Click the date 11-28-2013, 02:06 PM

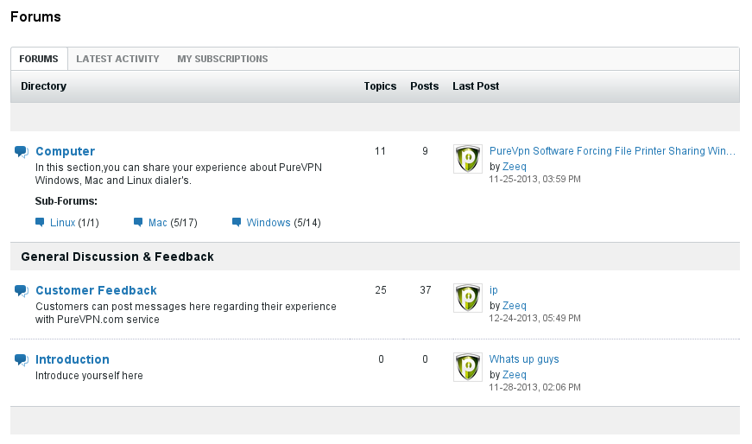tap(534, 387)
